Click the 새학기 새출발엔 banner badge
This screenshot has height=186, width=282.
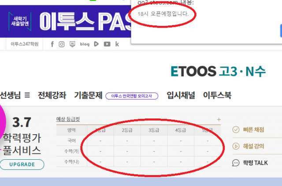(20, 21)
